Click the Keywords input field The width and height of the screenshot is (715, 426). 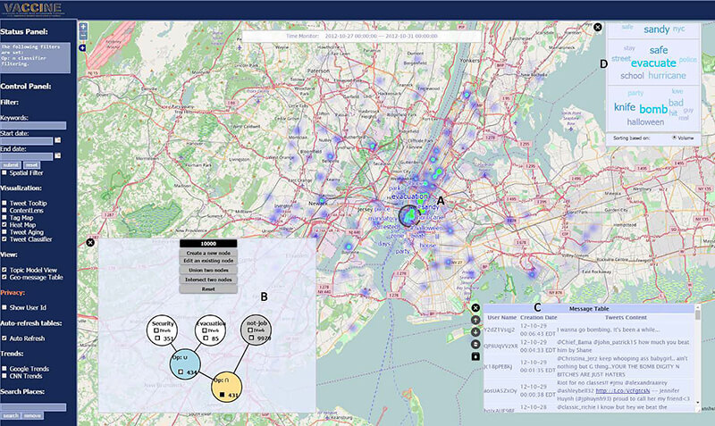34,126
